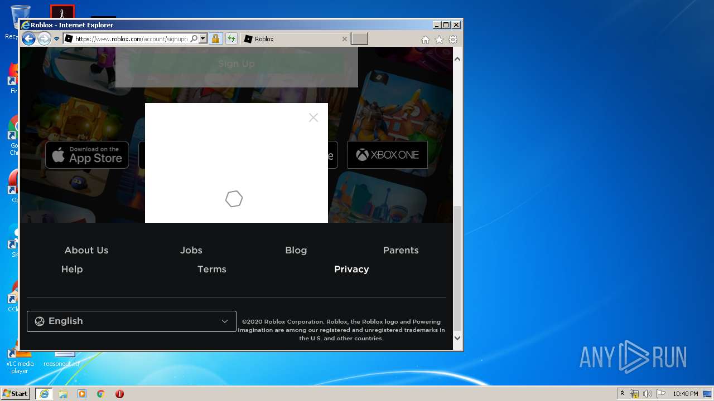Click the page vertical scrollbar thumb

[457, 268]
